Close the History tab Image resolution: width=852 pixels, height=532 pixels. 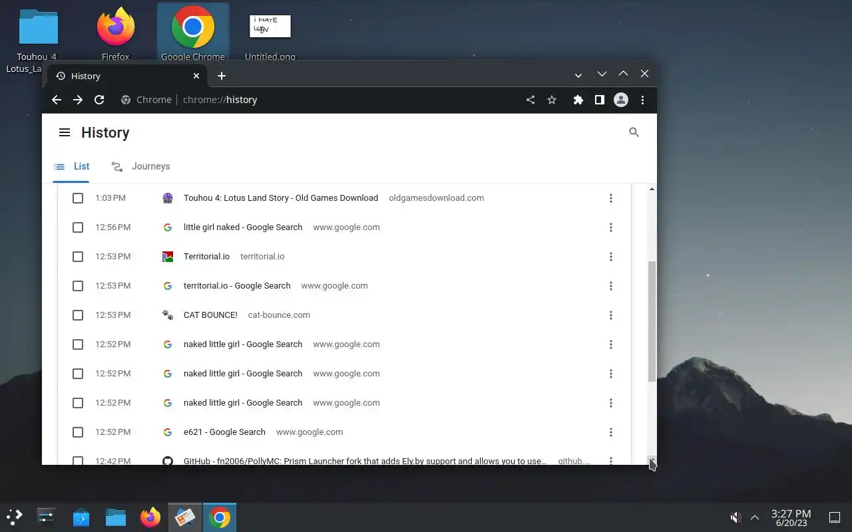(x=196, y=76)
